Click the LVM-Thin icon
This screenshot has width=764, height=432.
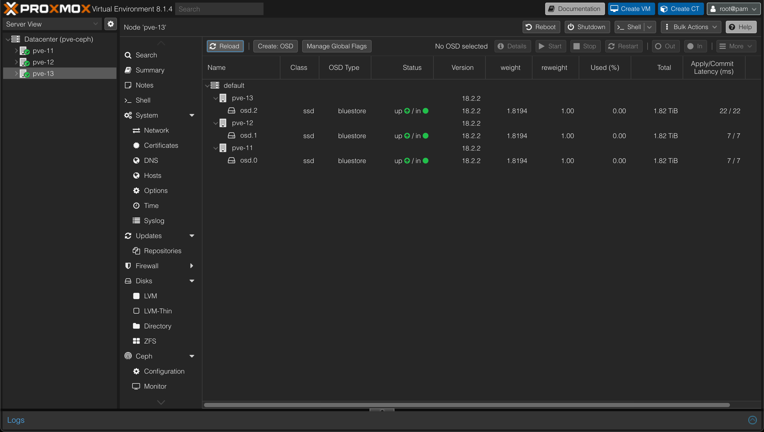(x=136, y=311)
